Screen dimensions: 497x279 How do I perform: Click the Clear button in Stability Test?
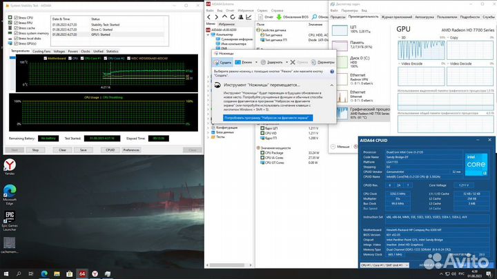(62, 150)
